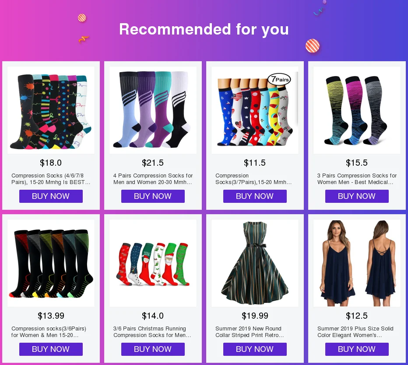This screenshot has height=365, width=408.
Task: Open 'Summer 2019 New Round Collar' product title
Action: coord(250,332)
